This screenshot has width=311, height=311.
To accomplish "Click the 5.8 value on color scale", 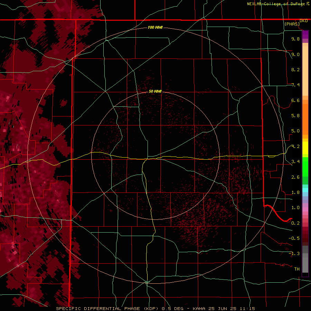I will (295, 116).
